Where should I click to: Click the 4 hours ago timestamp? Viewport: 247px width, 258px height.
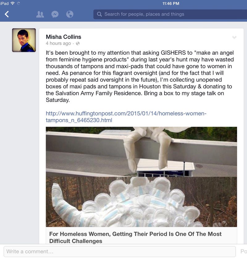(x=58, y=44)
